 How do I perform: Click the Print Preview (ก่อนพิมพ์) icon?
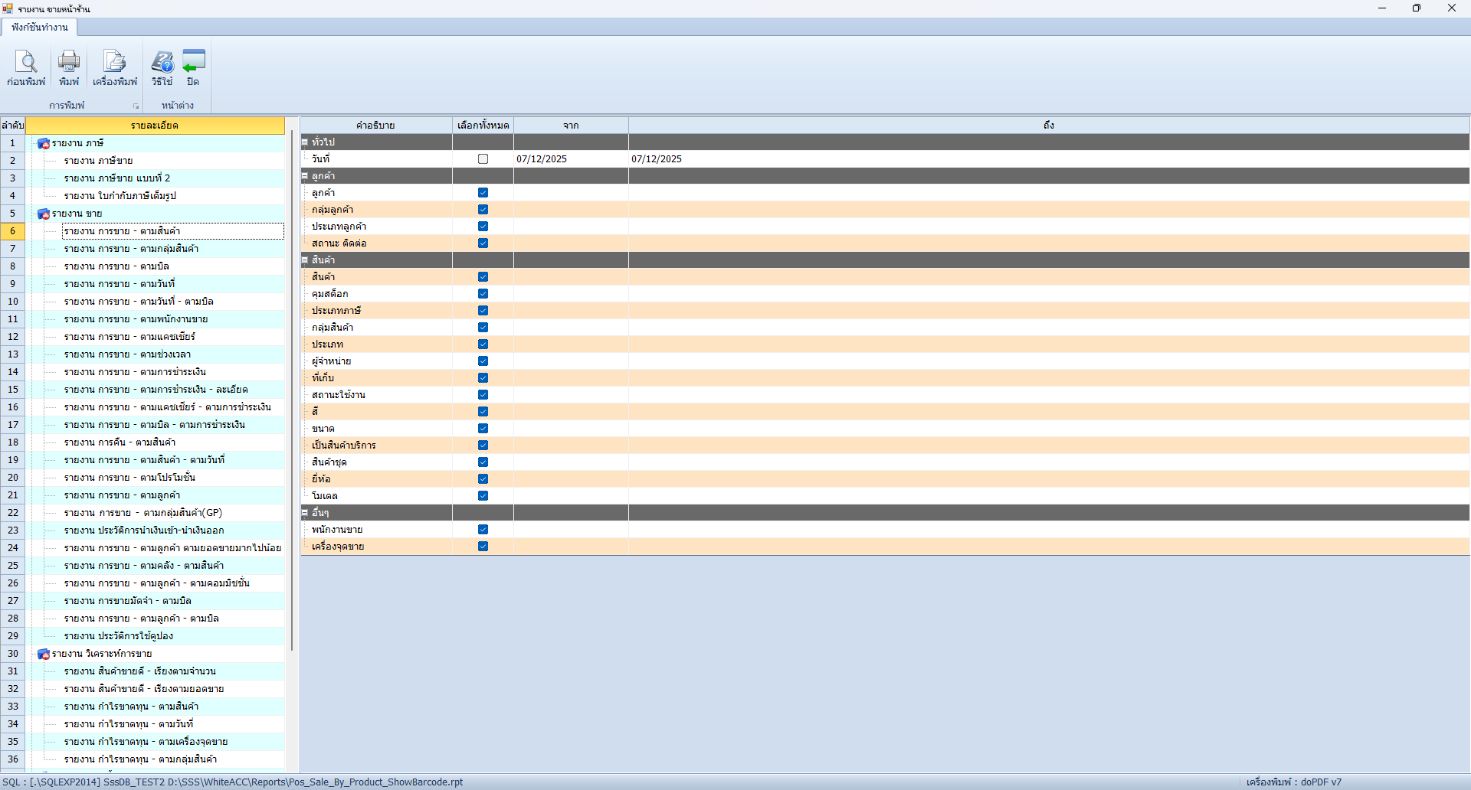[x=26, y=63]
